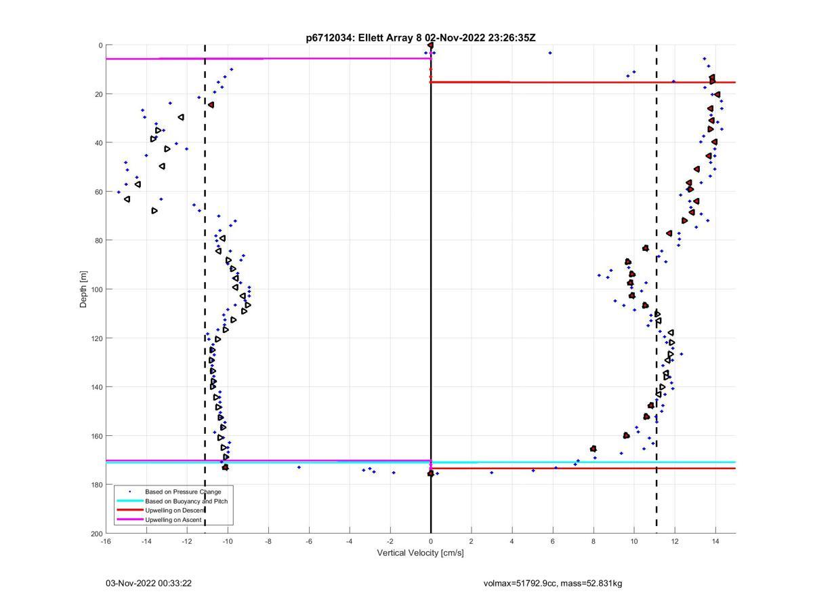Click the velocity axis tick label -2
The image size is (813, 600).
coord(390,541)
